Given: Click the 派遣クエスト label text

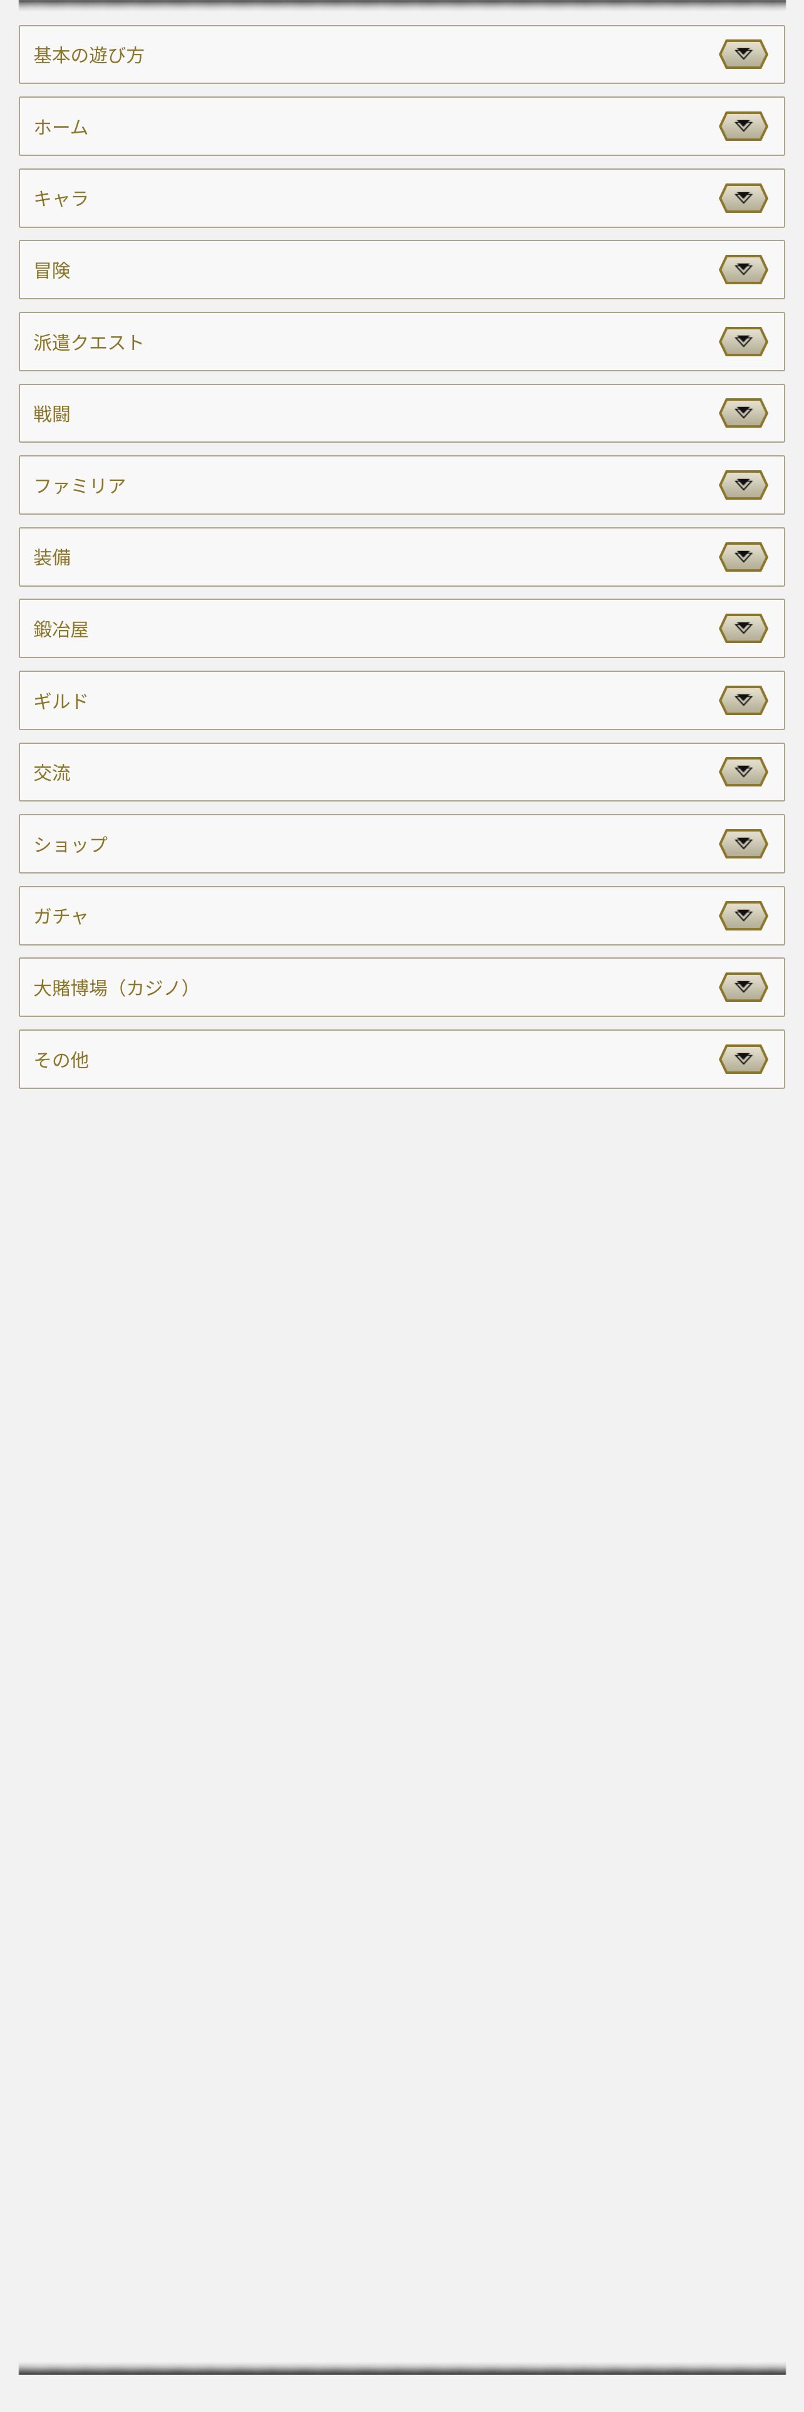Looking at the screenshot, I should (x=89, y=343).
